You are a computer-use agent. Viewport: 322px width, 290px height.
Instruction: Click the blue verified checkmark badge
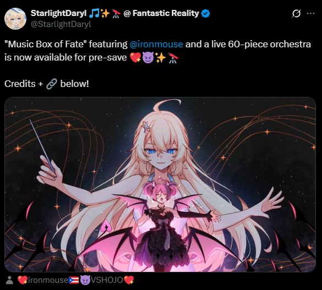pos(205,14)
